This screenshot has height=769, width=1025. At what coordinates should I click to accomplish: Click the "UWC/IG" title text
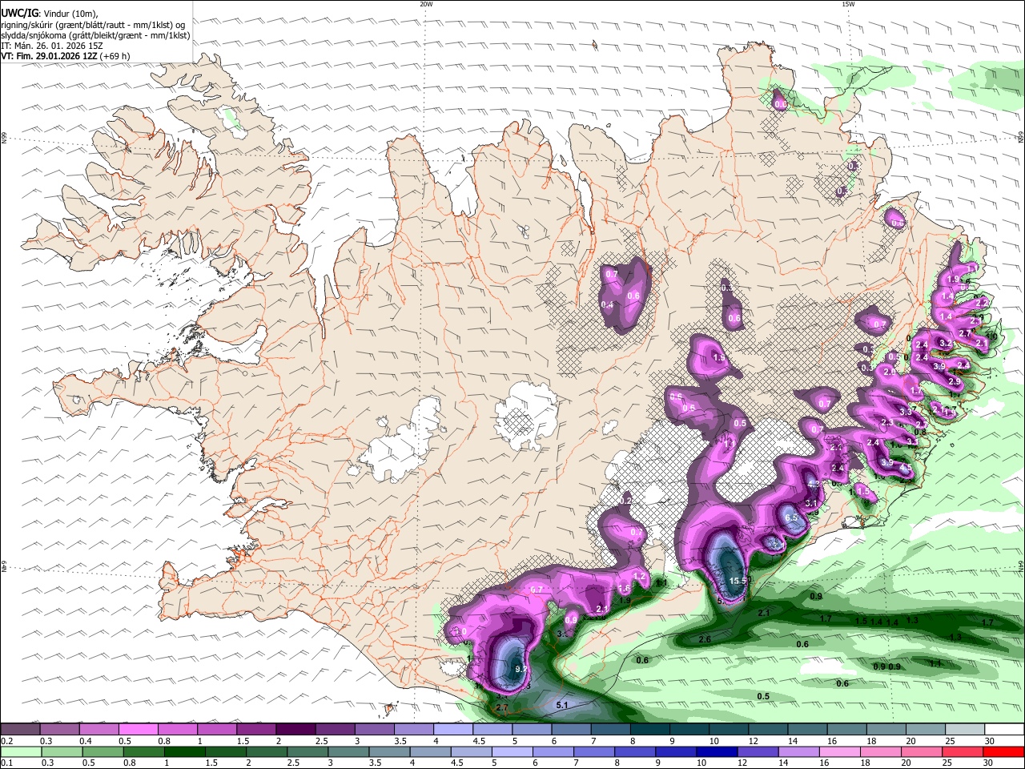(20, 13)
